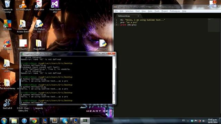Viewport: 221px width, 124px height.
Task: Click the Sublime Text minimap
Action: [213, 25]
